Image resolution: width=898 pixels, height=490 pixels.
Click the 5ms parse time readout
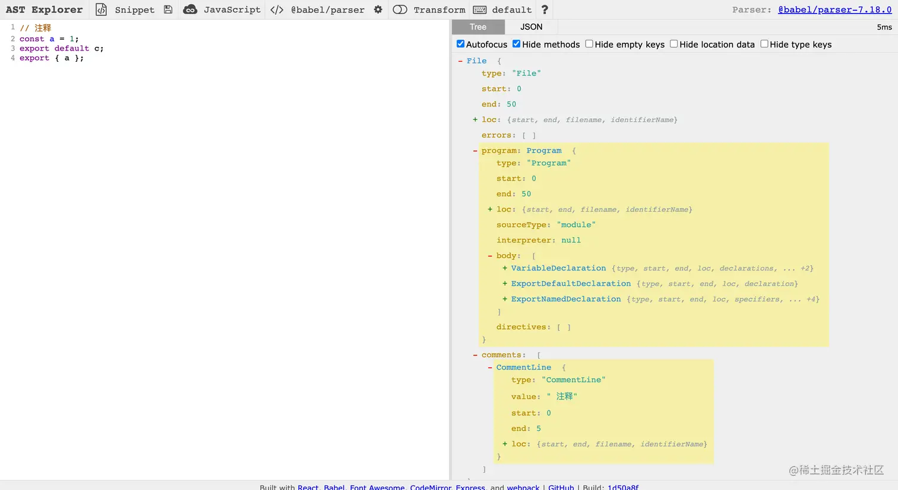point(884,27)
